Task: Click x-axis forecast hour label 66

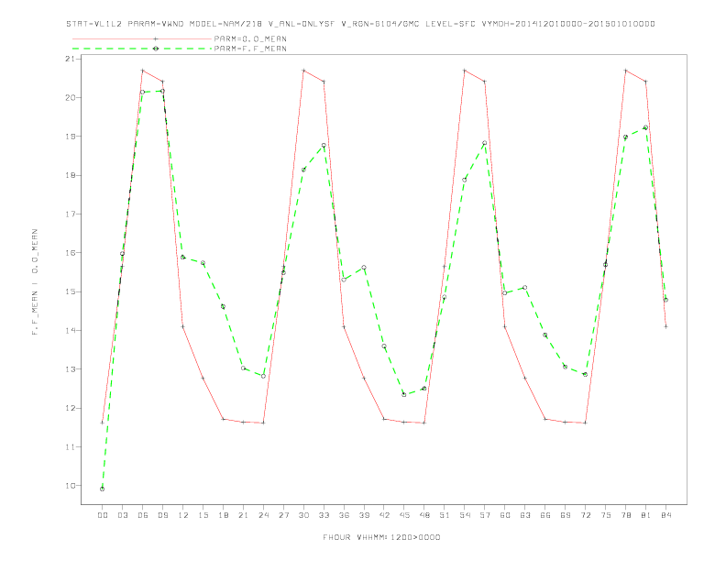Action: point(545,515)
